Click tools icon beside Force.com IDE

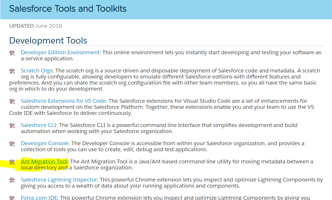point(12,198)
